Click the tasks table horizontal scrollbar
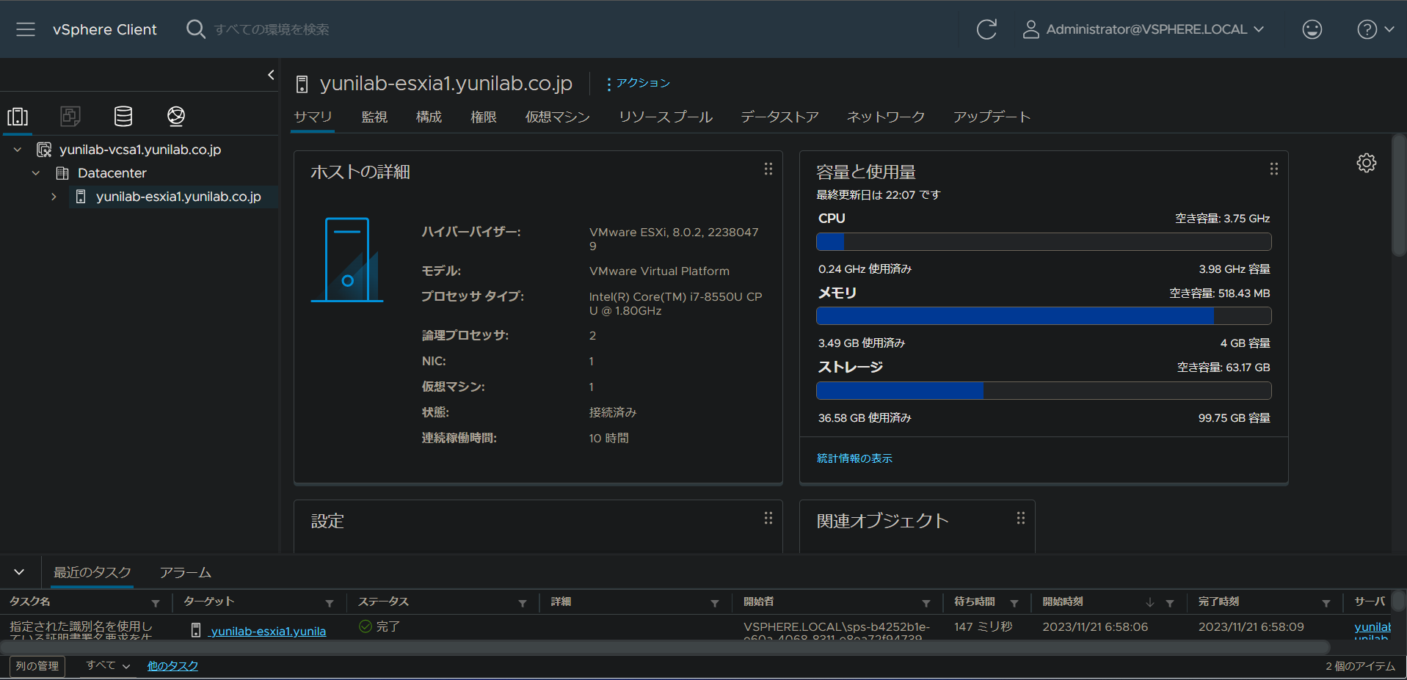This screenshot has height=680, width=1407. [665, 648]
